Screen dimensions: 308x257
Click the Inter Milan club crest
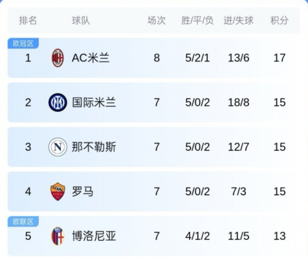[58, 103]
